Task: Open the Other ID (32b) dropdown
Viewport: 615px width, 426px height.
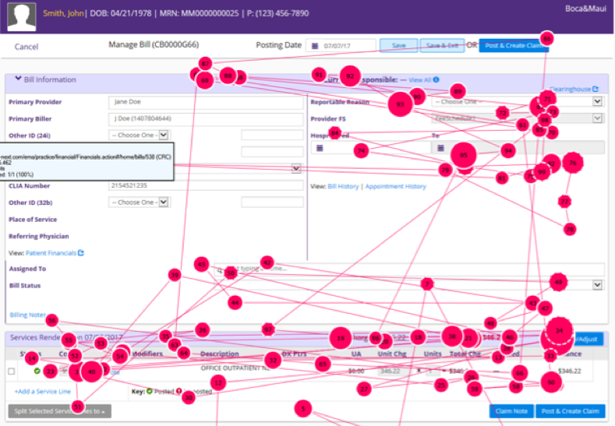Action: (139, 202)
